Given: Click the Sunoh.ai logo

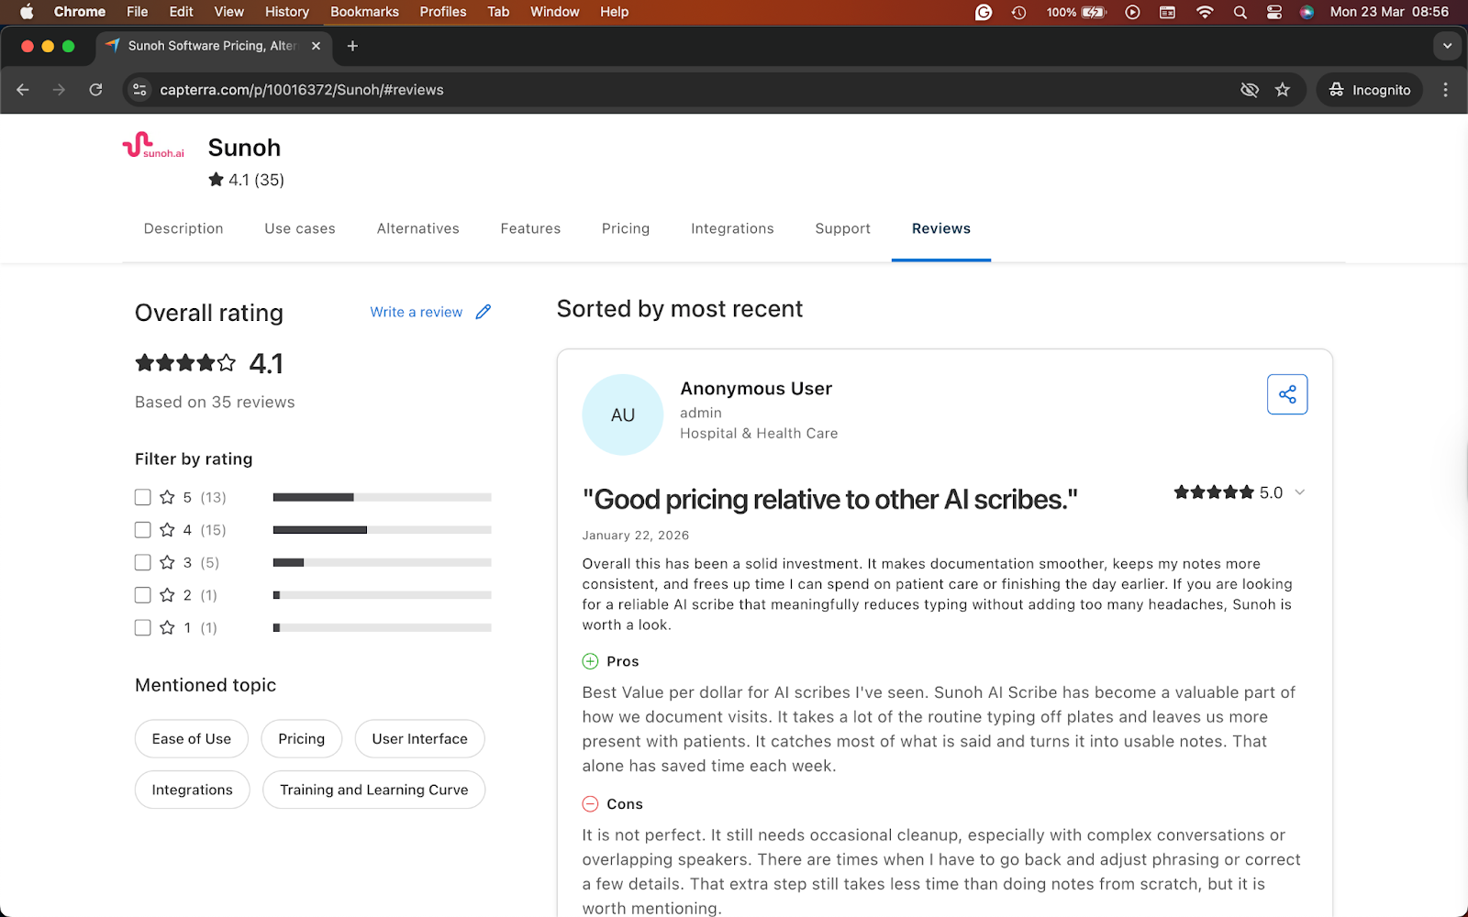Looking at the screenshot, I should (153, 146).
